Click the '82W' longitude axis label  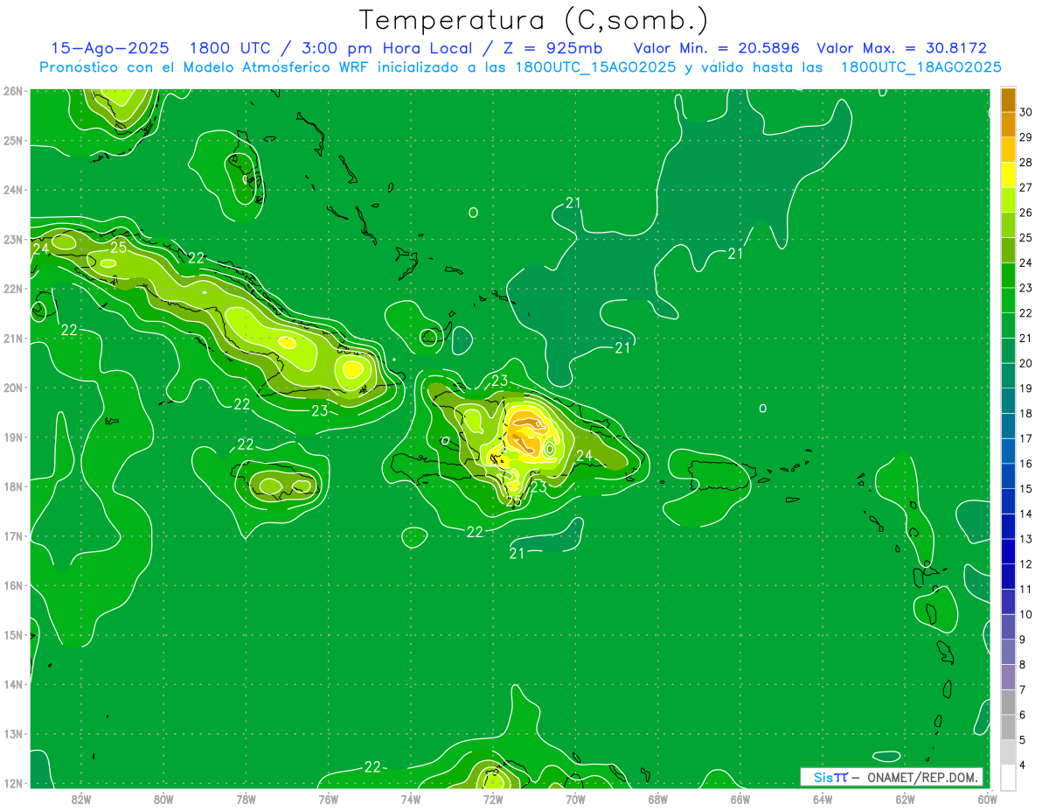(80, 798)
